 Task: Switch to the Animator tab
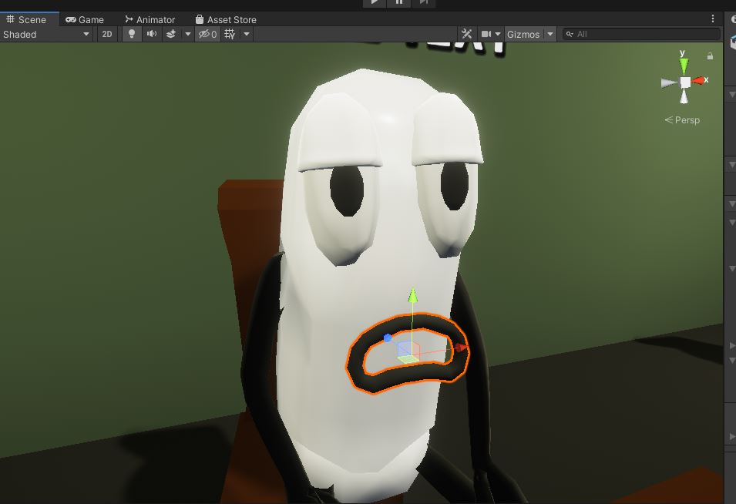[150, 20]
